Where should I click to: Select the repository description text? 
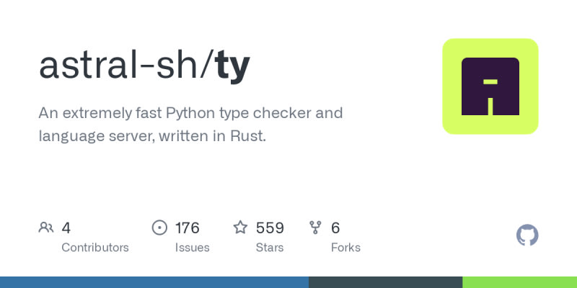(190, 124)
